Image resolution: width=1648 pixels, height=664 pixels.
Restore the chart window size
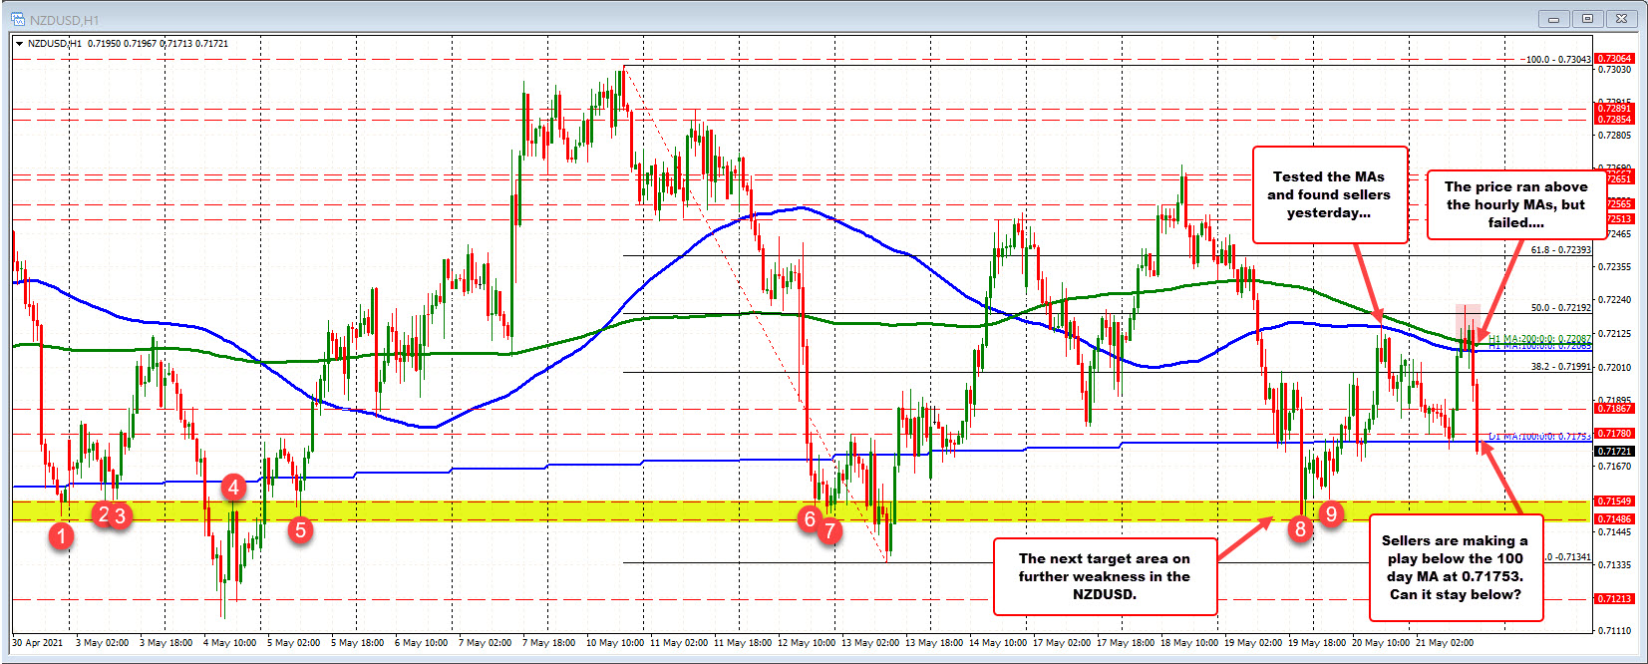pyautogui.click(x=1587, y=19)
